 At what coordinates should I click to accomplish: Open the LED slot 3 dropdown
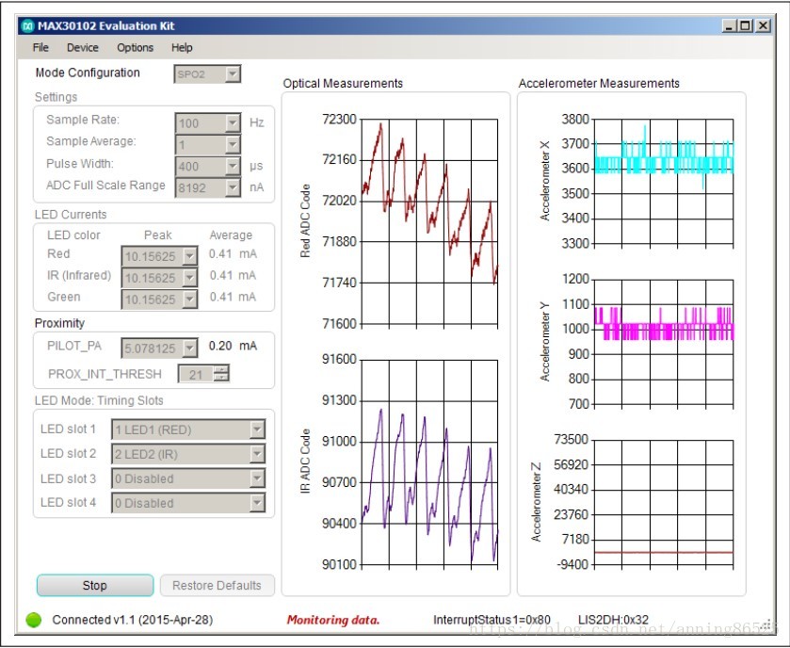tap(257, 478)
